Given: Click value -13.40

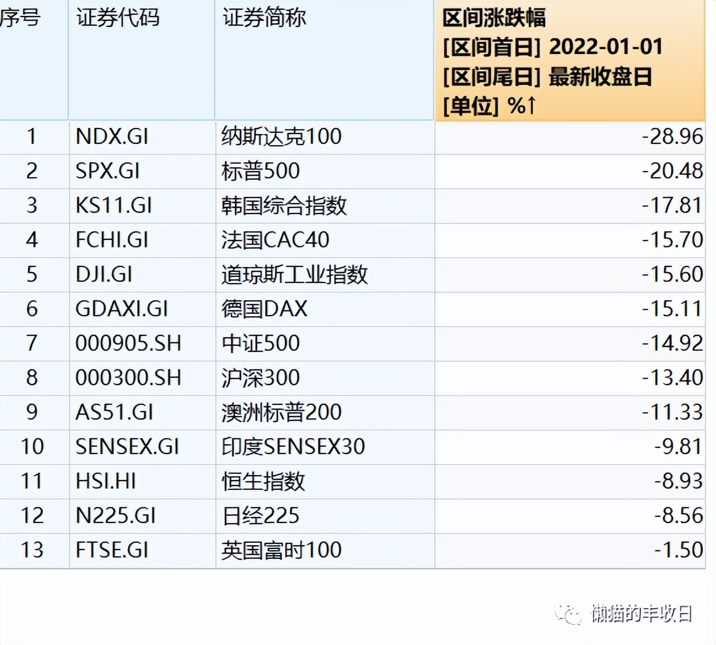Looking at the screenshot, I should 672,379.
